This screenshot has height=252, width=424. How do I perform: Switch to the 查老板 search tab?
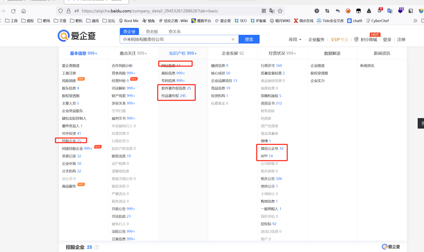click(x=152, y=31)
